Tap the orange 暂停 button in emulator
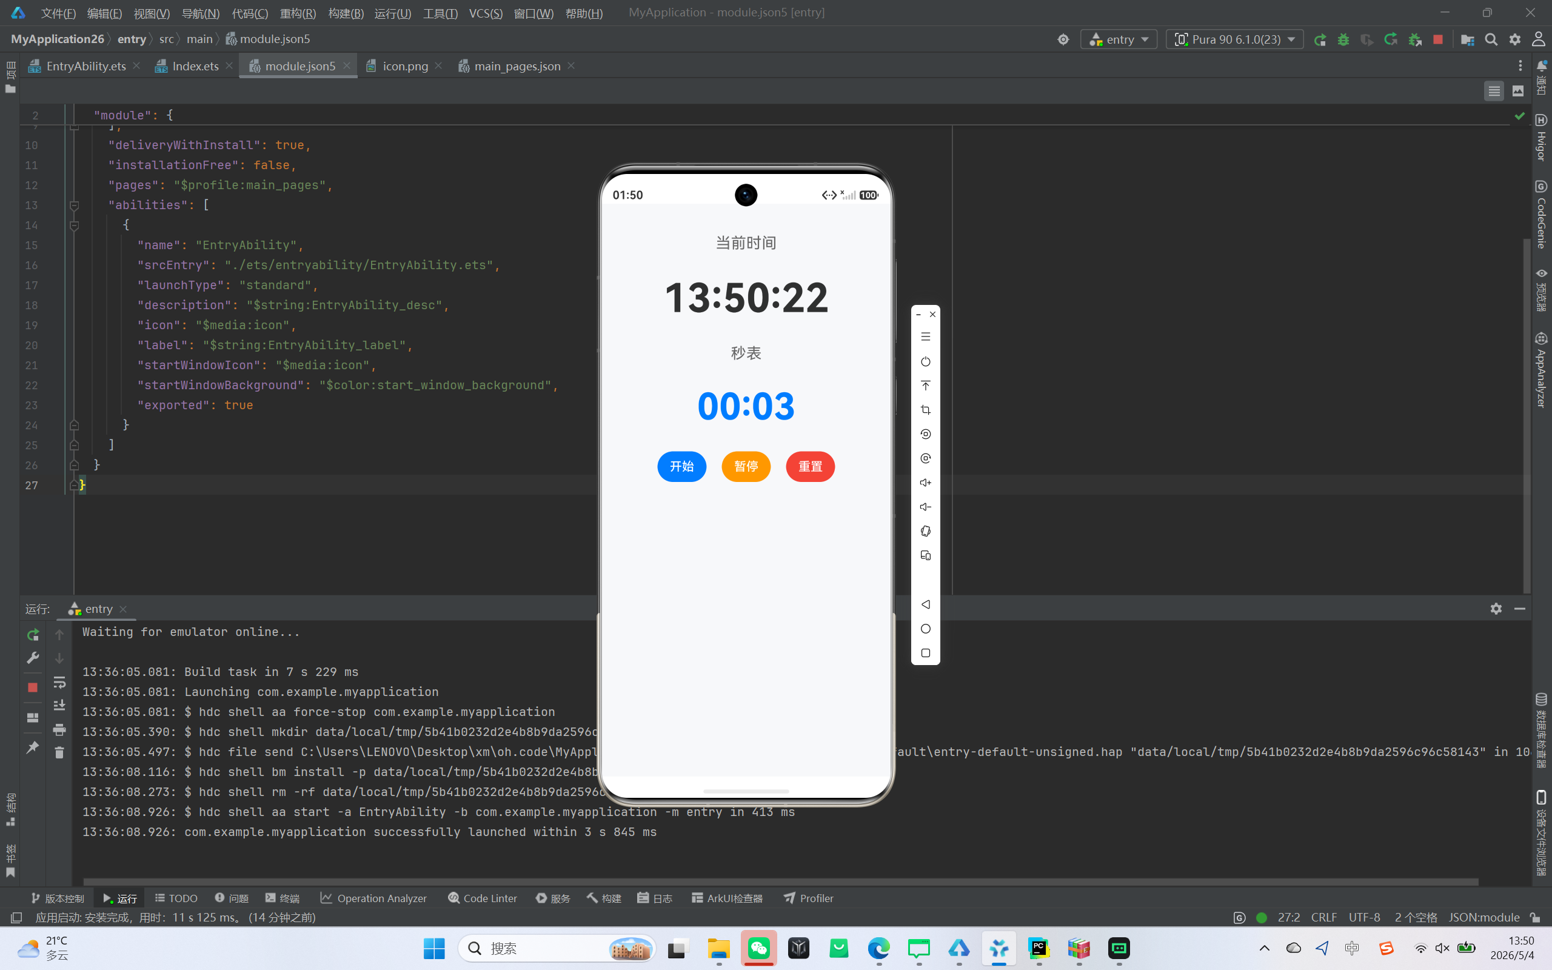This screenshot has height=970, width=1552. point(746,466)
